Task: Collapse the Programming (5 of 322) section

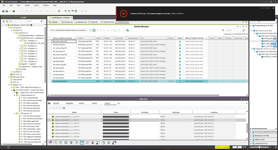Action: [251, 26]
